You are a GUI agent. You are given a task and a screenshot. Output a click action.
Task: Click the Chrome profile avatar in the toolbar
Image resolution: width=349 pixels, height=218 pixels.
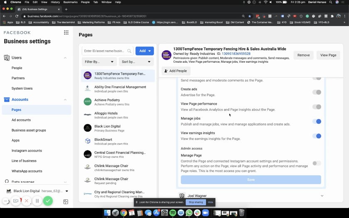pyautogui.click(x=339, y=16)
